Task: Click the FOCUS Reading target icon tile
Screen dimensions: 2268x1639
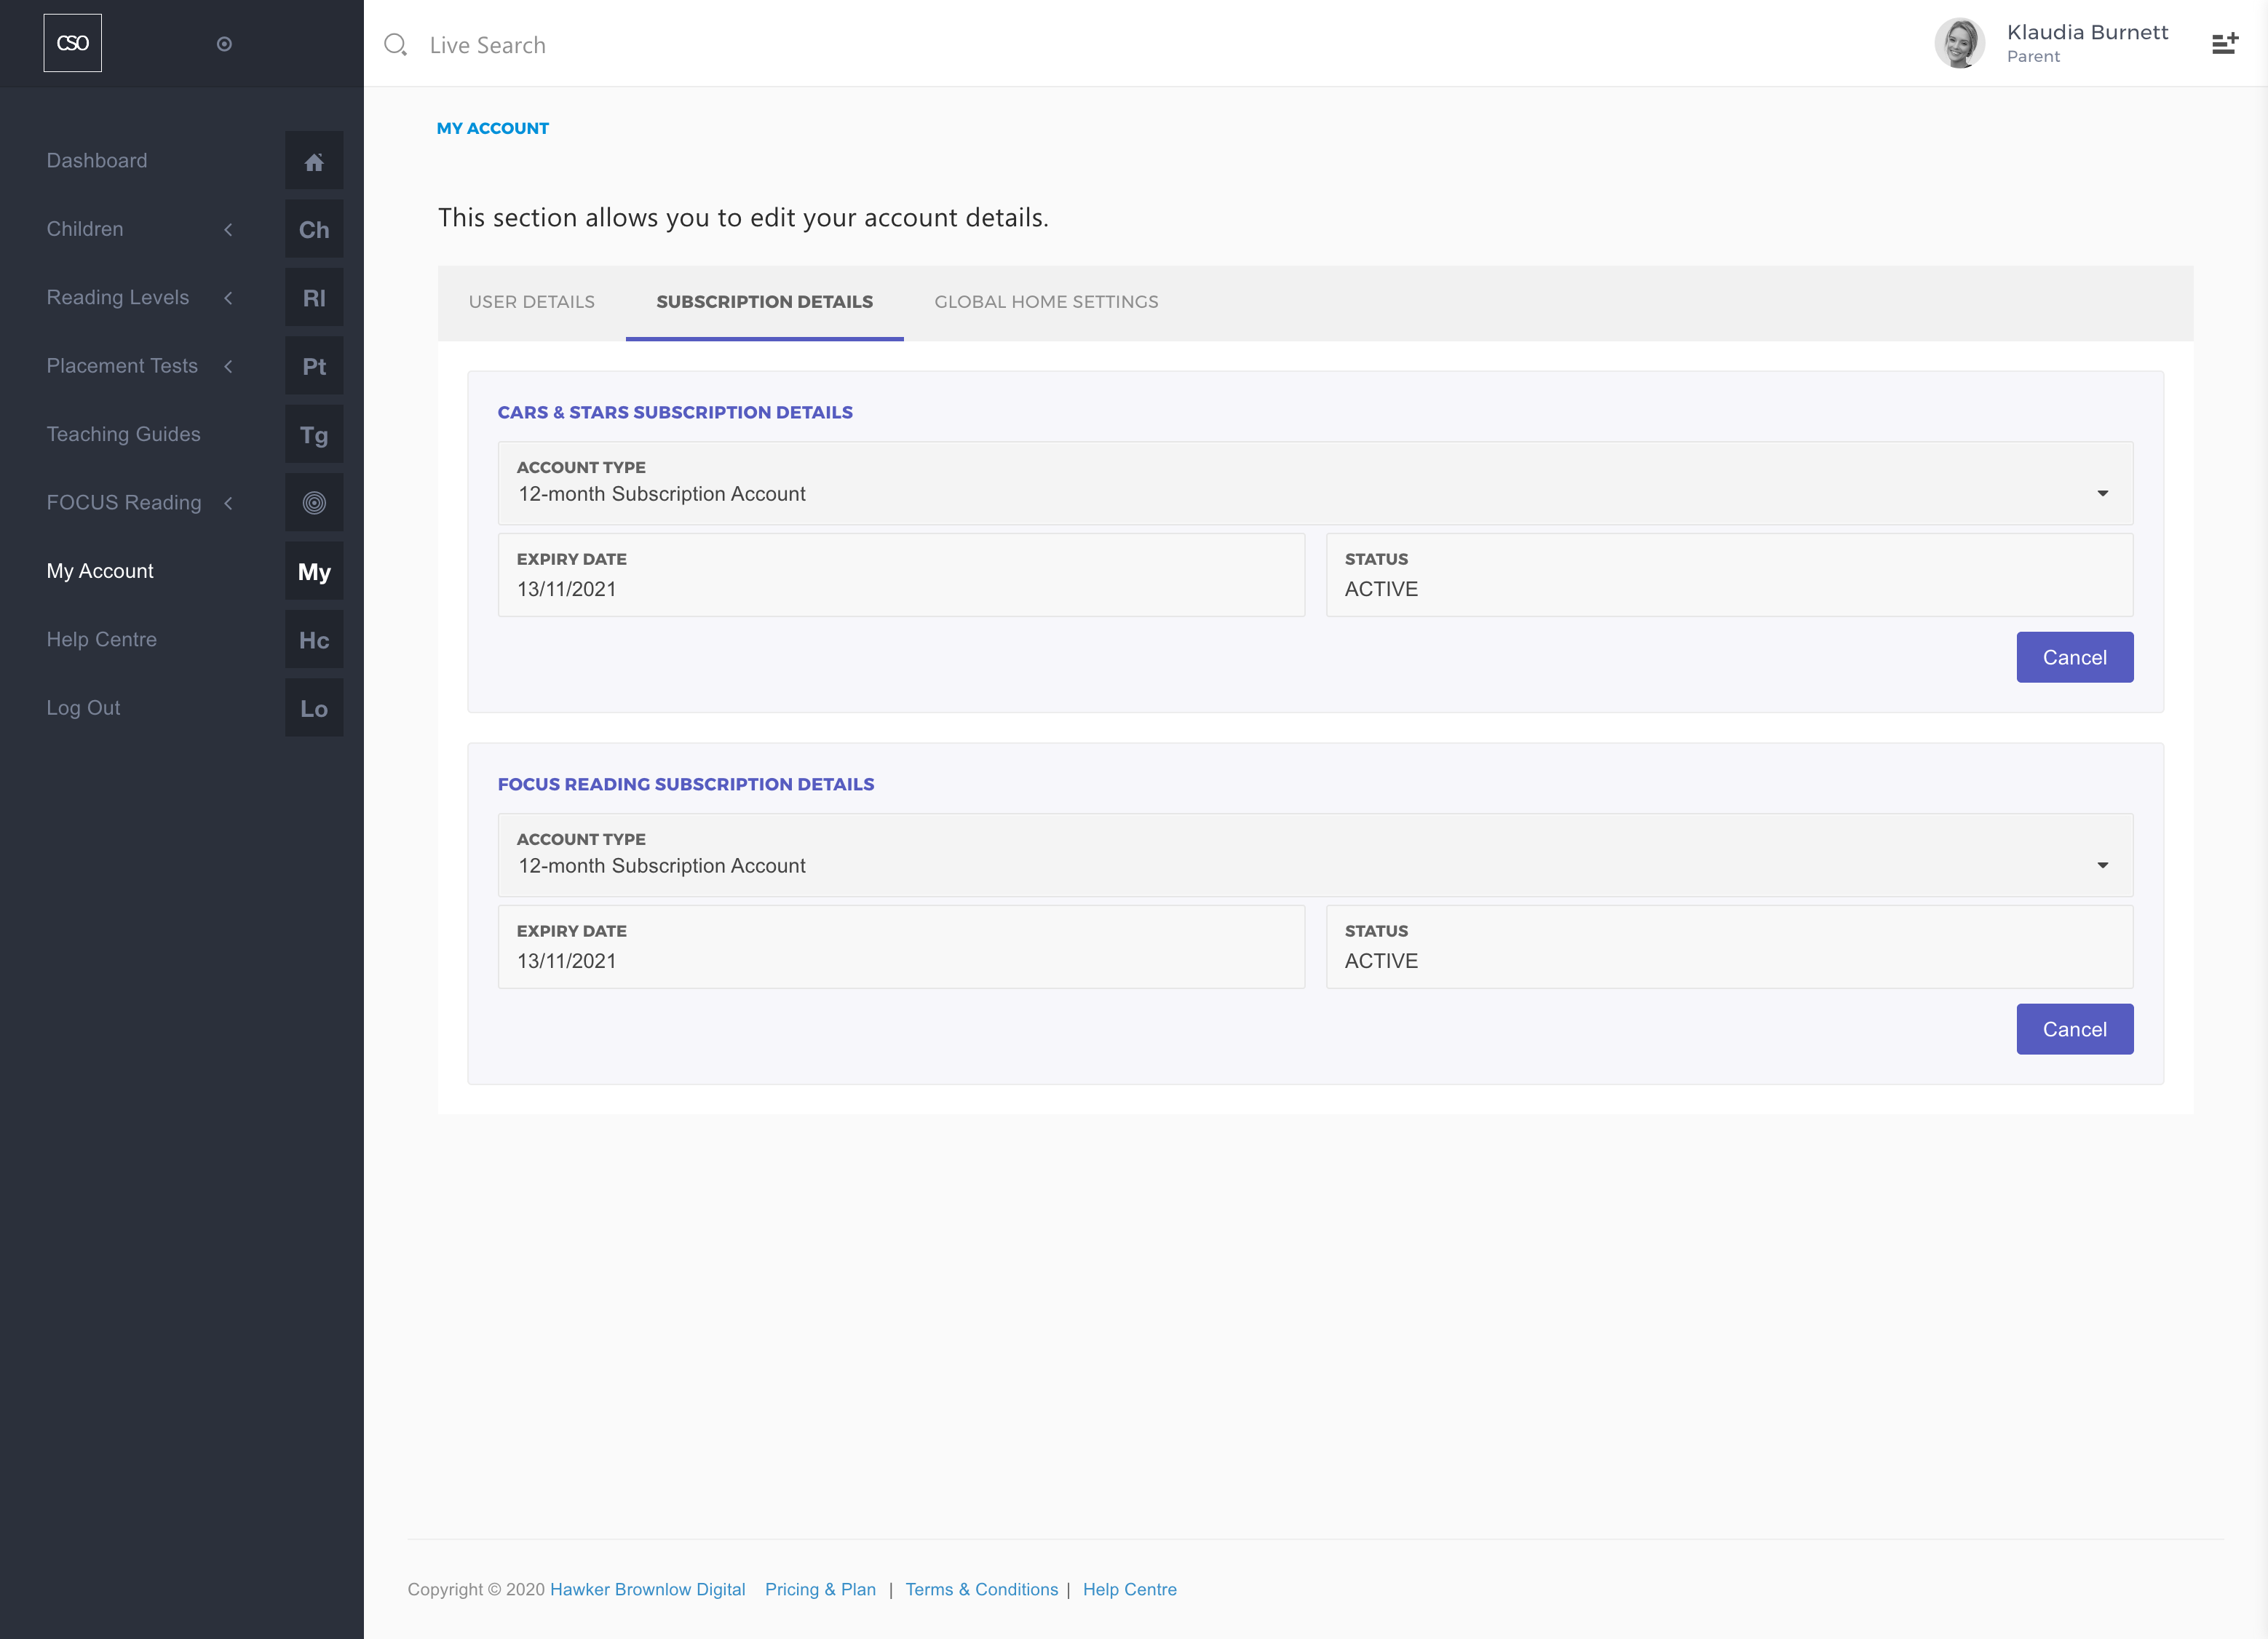Action: click(314, 503)
